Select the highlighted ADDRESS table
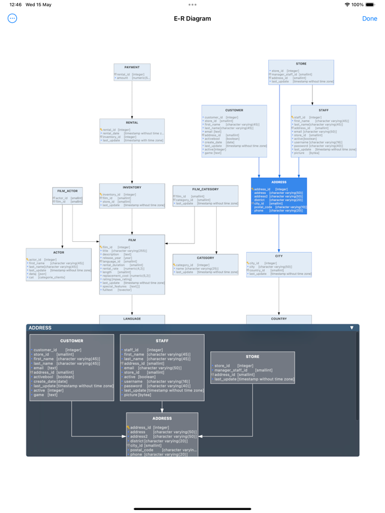 click(x=278, y=196)
